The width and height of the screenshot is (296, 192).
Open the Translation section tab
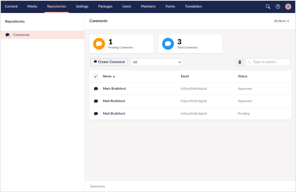(x=193, y=7)
